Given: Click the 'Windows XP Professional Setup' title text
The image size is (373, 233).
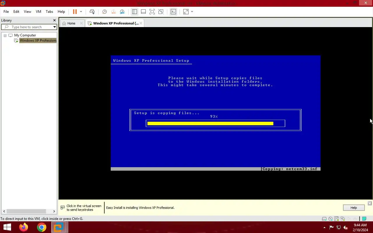Looking at the screenshot, I should coord(151,61).
